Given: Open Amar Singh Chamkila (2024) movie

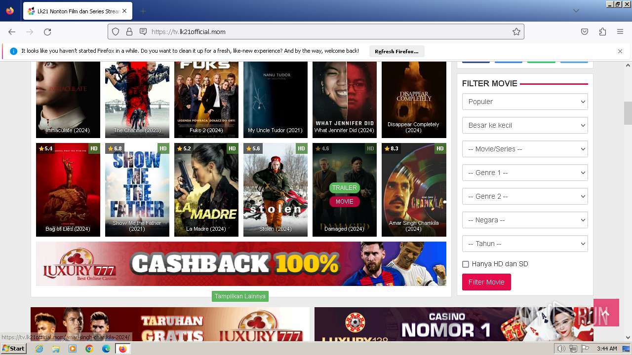Looking at the screenshot, I should 414,190.
